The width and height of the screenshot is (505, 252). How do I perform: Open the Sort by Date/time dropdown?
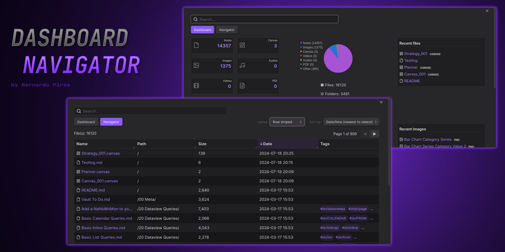[x=351, y=122]
